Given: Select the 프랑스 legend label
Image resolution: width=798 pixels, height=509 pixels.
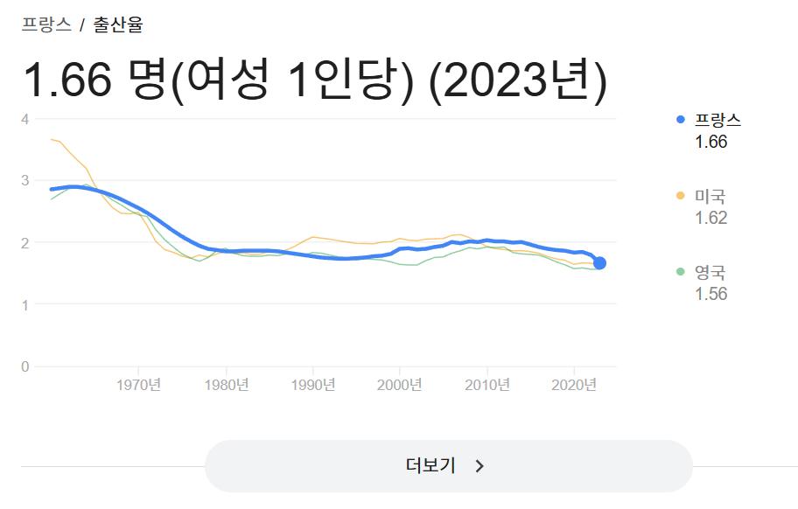Looking at the screenshot, I should tap(717, 120).
